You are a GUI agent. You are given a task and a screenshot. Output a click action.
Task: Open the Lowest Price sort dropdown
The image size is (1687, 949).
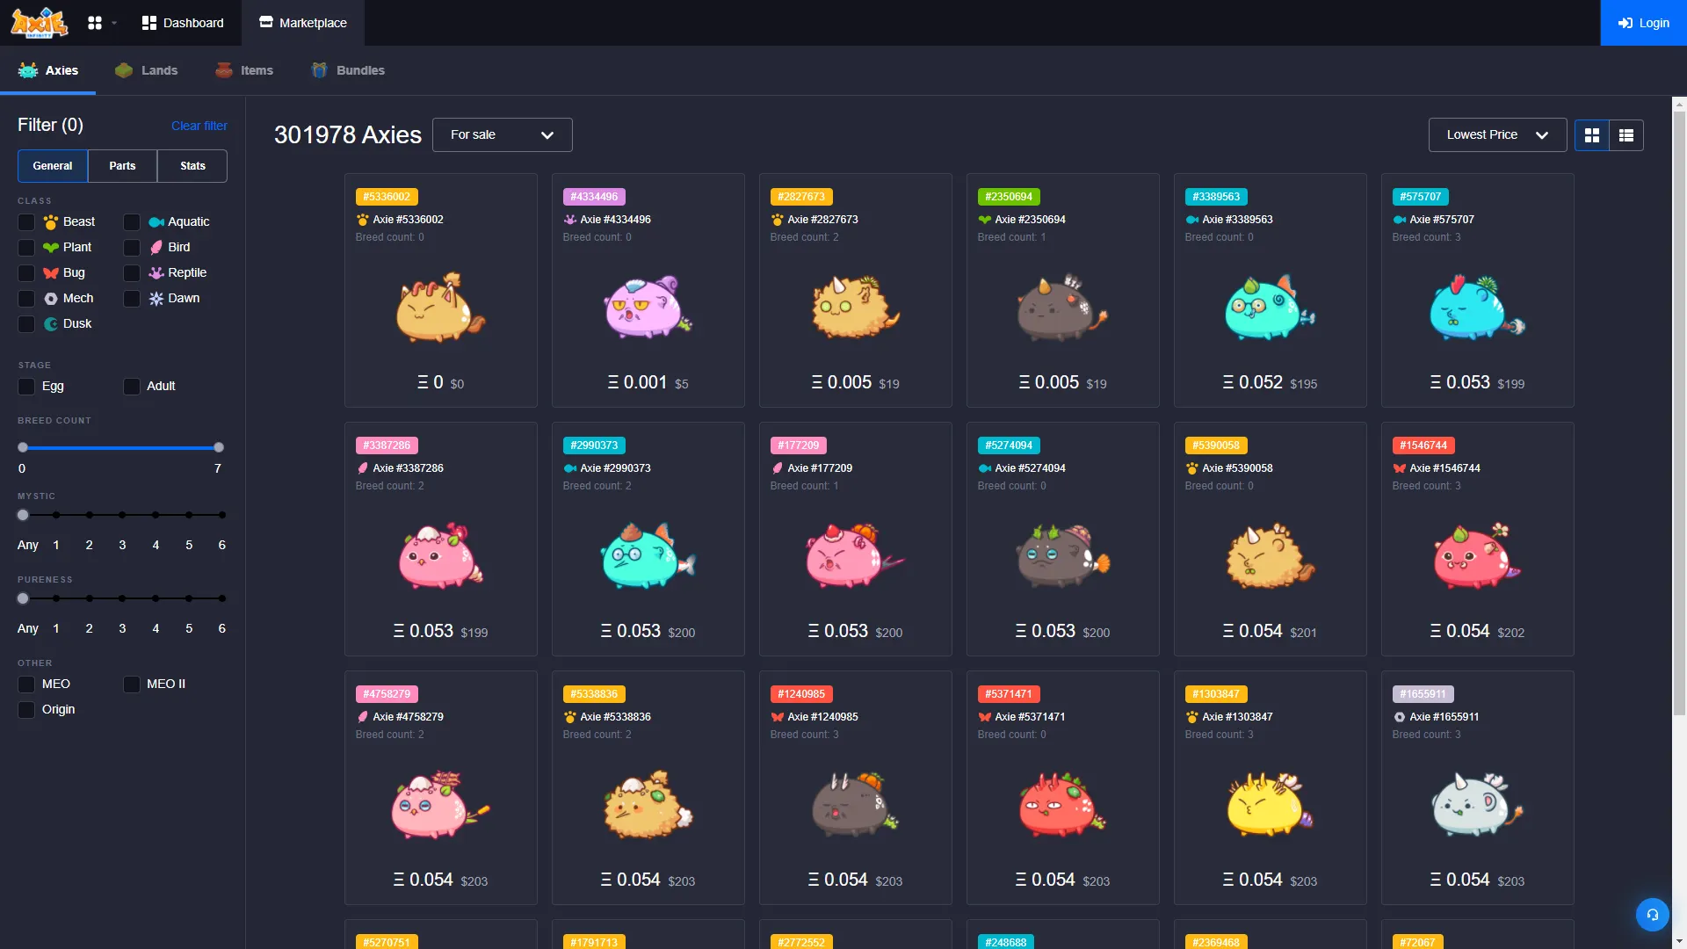click(1497, 134)
